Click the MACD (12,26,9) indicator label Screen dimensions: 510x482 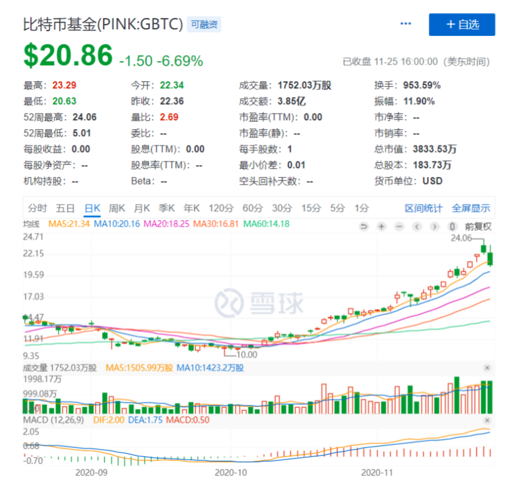(x=53, y=420)
